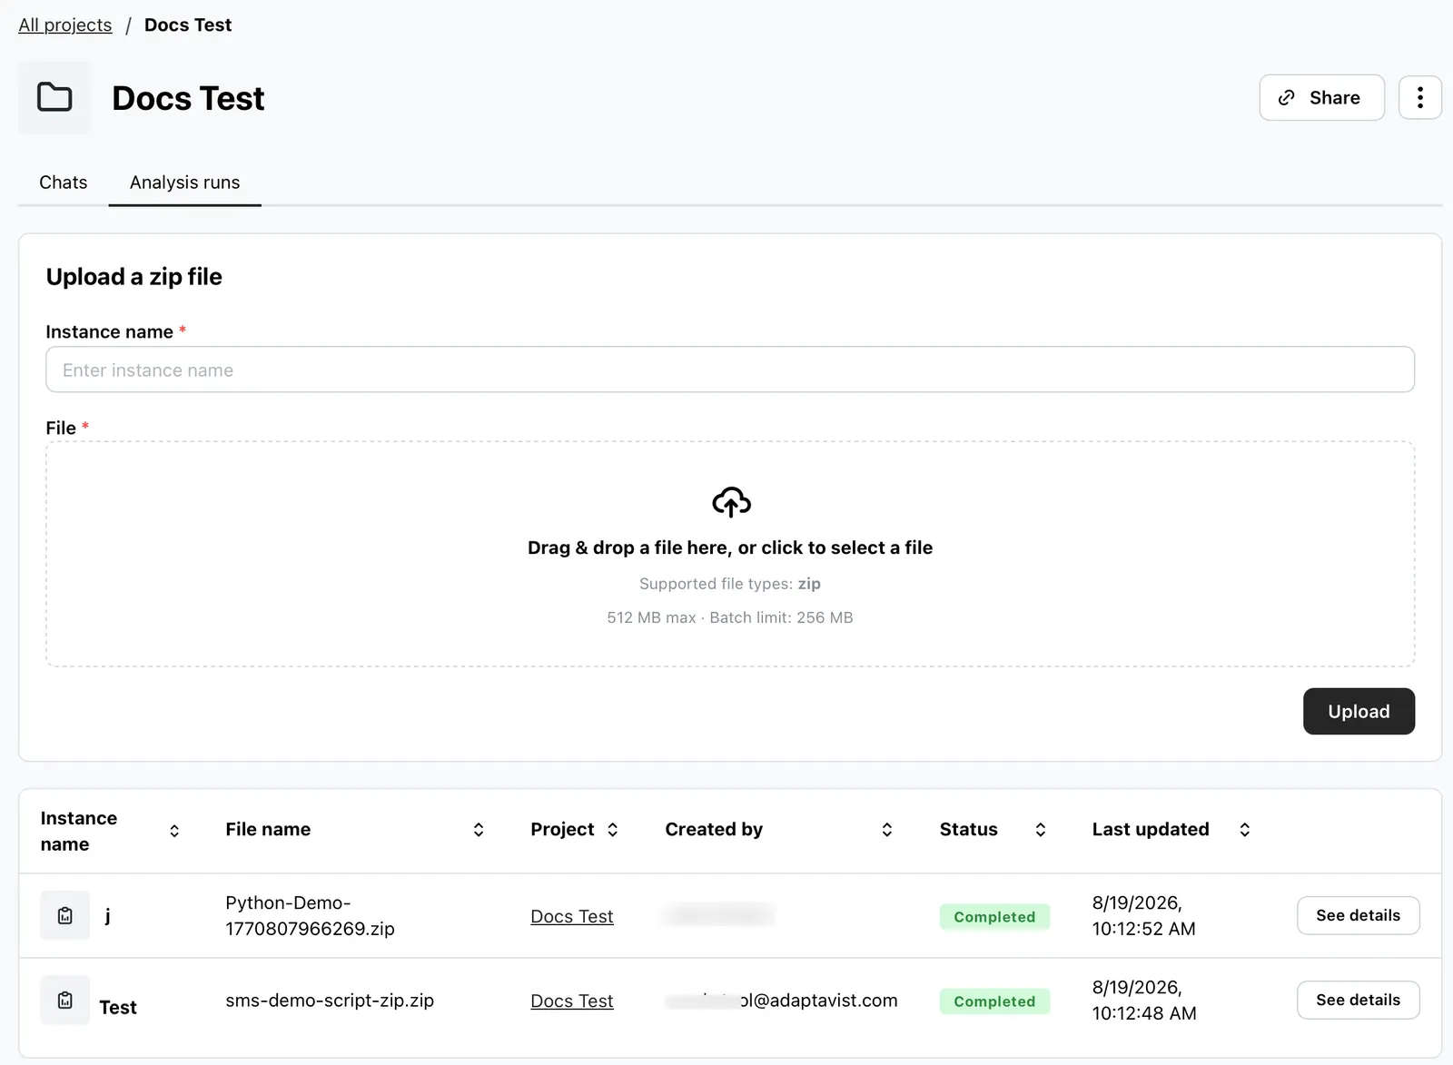Click the adaptavist.com creator email
This screenshot has width=1453, height=1065.
781,1000
